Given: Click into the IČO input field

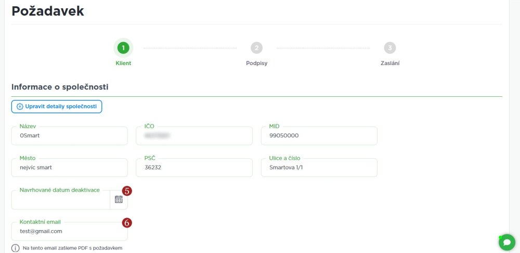Looking at the screenshot, I should [194, 136].
